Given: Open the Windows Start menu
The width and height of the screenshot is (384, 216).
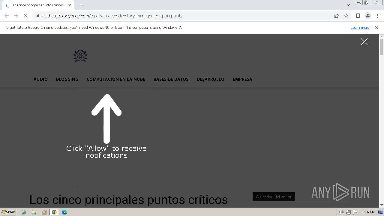Looking at the screenshot, I should pyautogui.click(x=8, y=212).
